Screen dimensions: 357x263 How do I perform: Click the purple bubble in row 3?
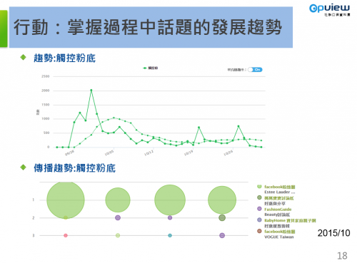pos(222,235)
